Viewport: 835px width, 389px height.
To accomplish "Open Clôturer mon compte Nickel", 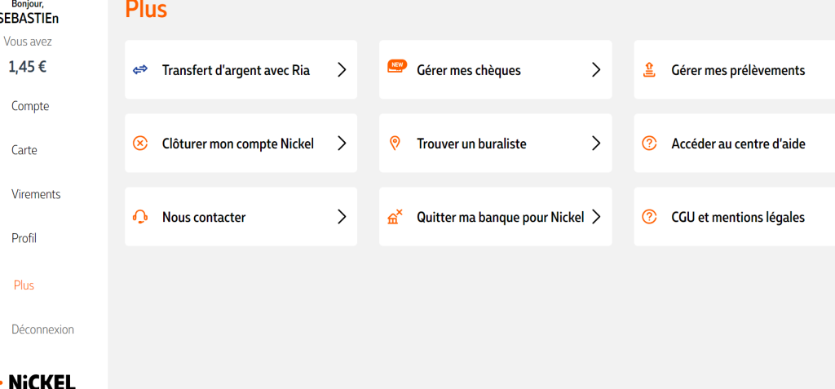I will (238, 144).
